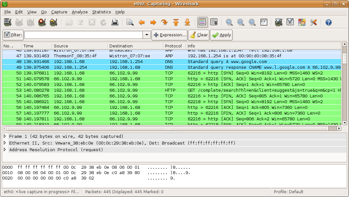This screenshot has width=349, height=197.
Task: Expand the Ethernet II frame details
Action: click(4, 143)
